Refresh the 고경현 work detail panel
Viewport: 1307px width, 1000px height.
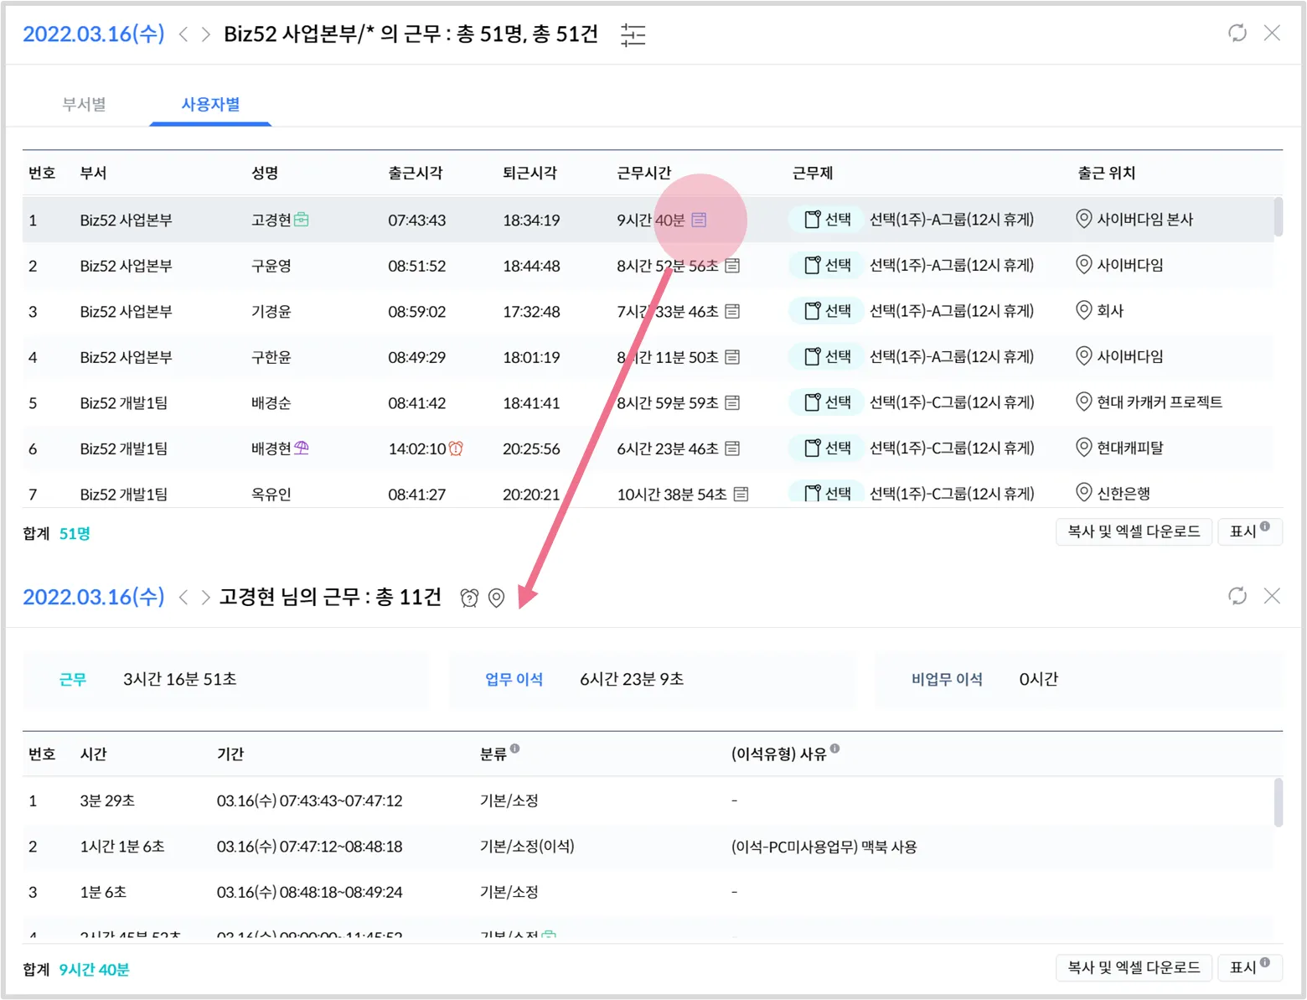coord(1237,596)
